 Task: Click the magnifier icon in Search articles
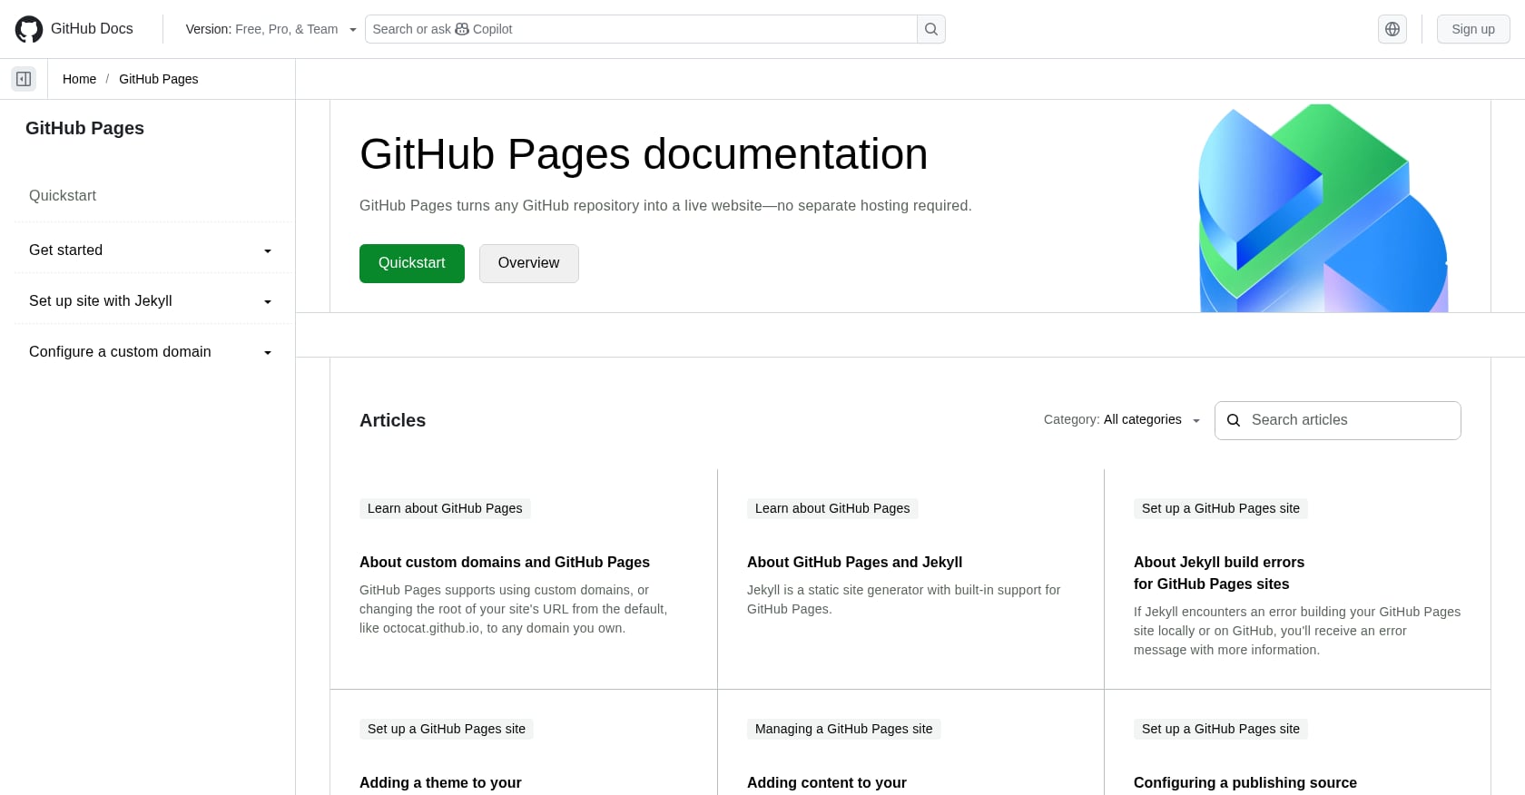[x=1234, y=420]
